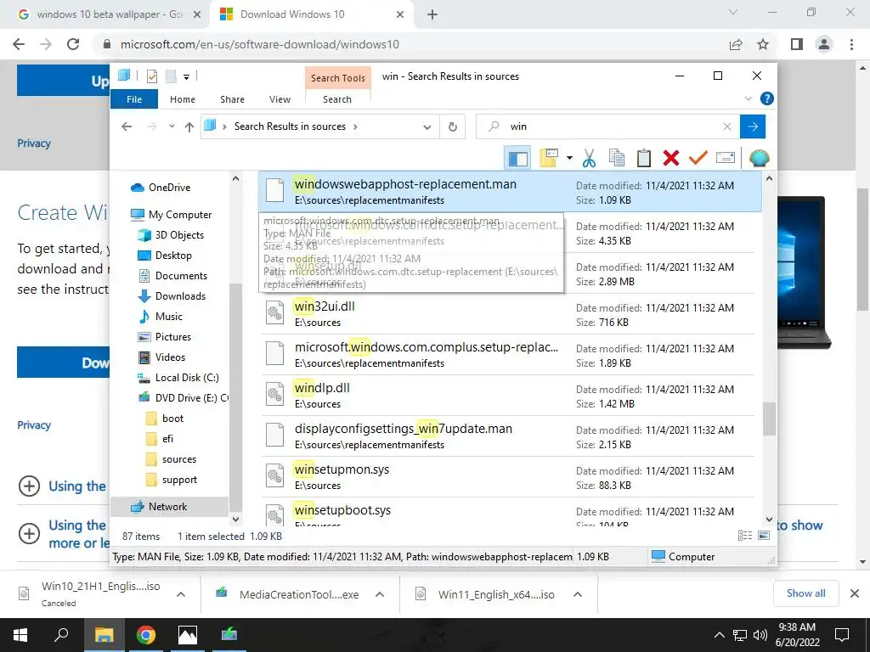870x652 pixels.
Task: Open Downloads in navigation pane
Action: 180,296
